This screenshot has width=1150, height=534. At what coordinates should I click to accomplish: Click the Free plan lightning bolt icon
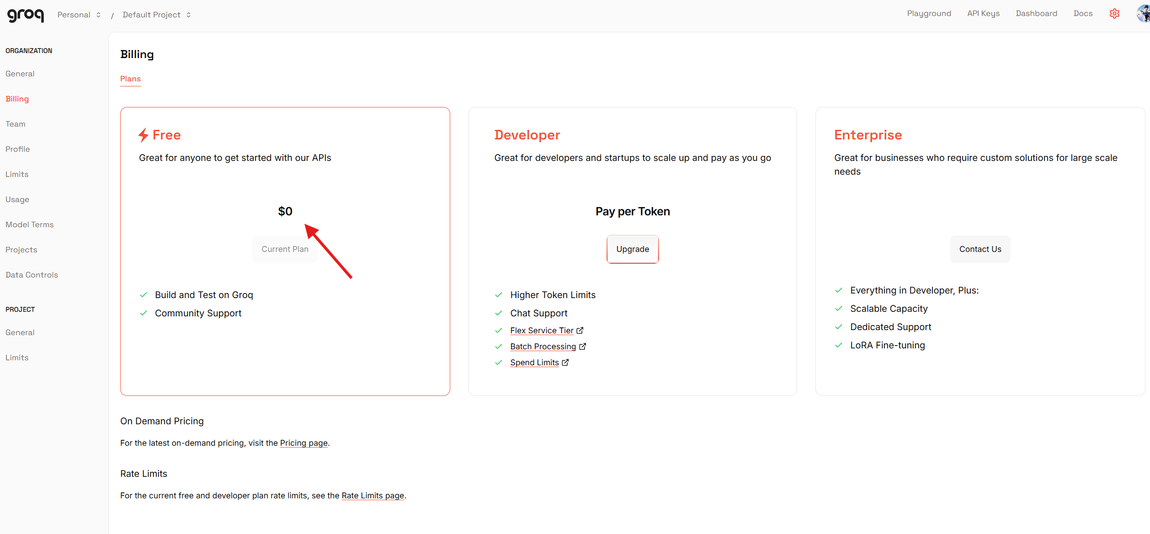[x=144, y=135]
